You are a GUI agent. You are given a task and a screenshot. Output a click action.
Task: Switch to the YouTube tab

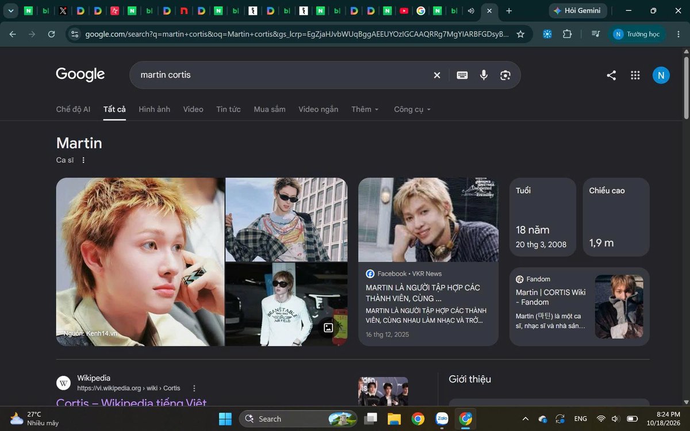pos(404,10)
